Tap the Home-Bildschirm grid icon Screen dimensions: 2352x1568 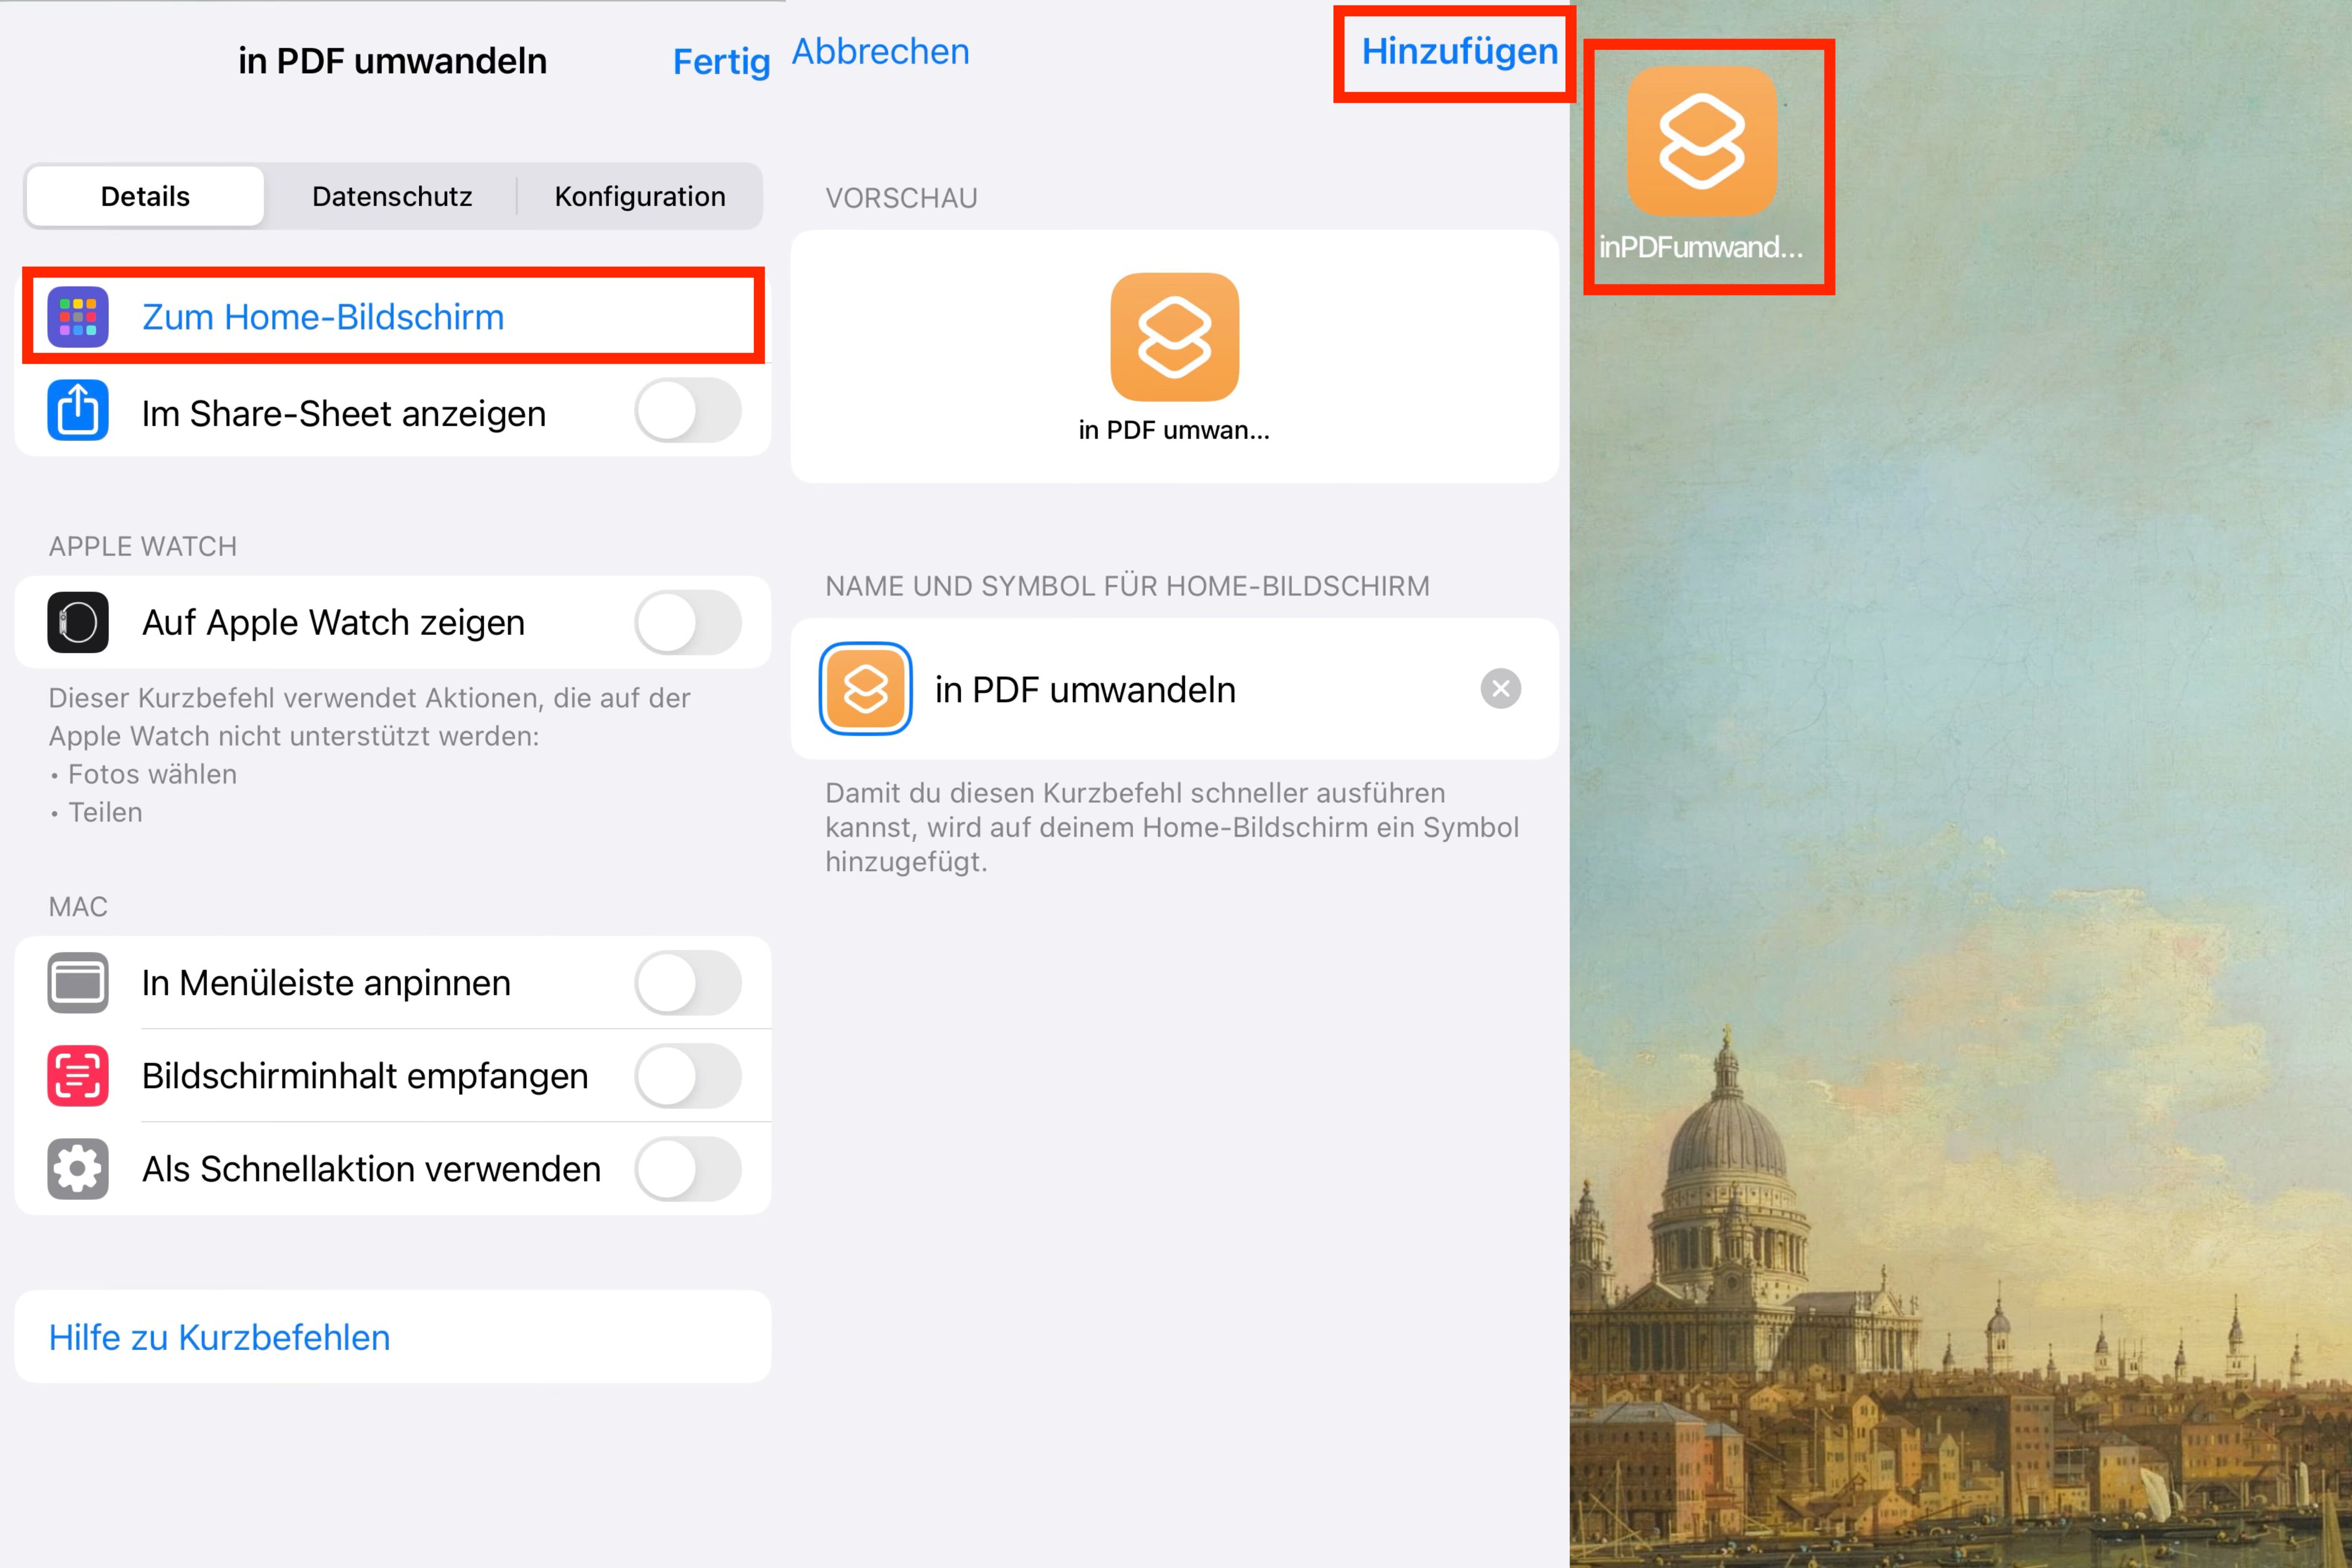pos(78,317)
